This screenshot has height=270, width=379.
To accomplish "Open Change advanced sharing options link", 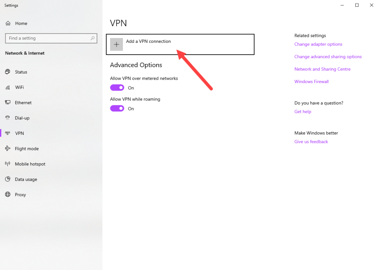I will tap(328, 57).
